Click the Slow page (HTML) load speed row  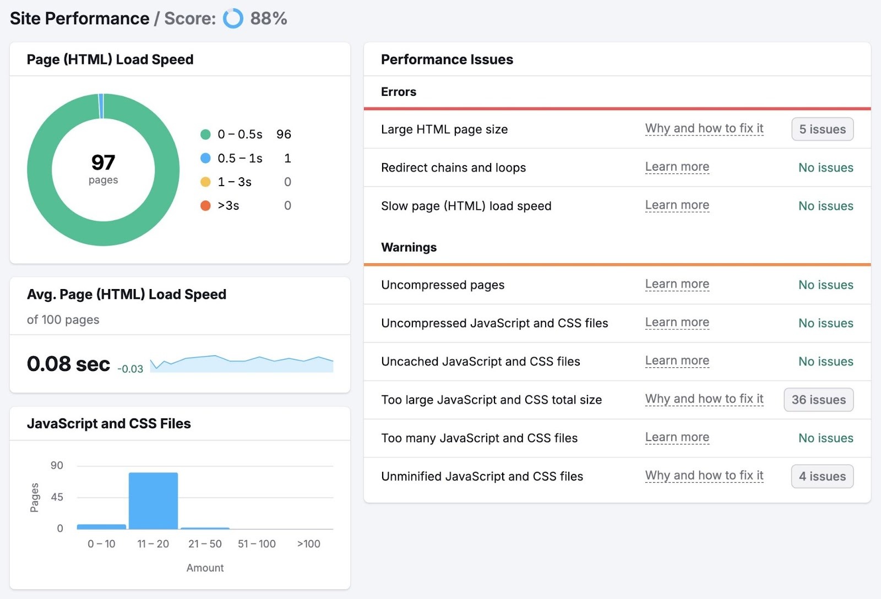click(x=466, y=206)
